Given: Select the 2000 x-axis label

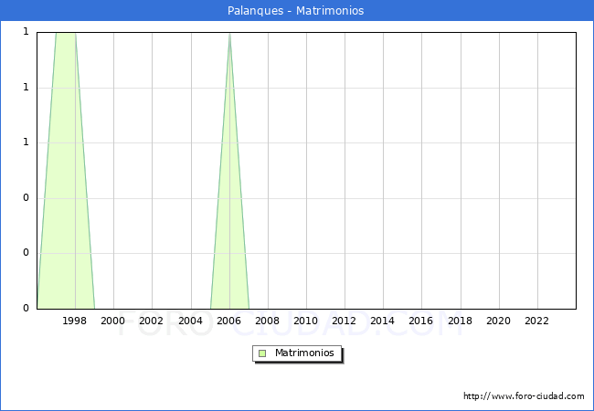Looking at the screenshot, I should pyautogui.click(x=113, y=321).
